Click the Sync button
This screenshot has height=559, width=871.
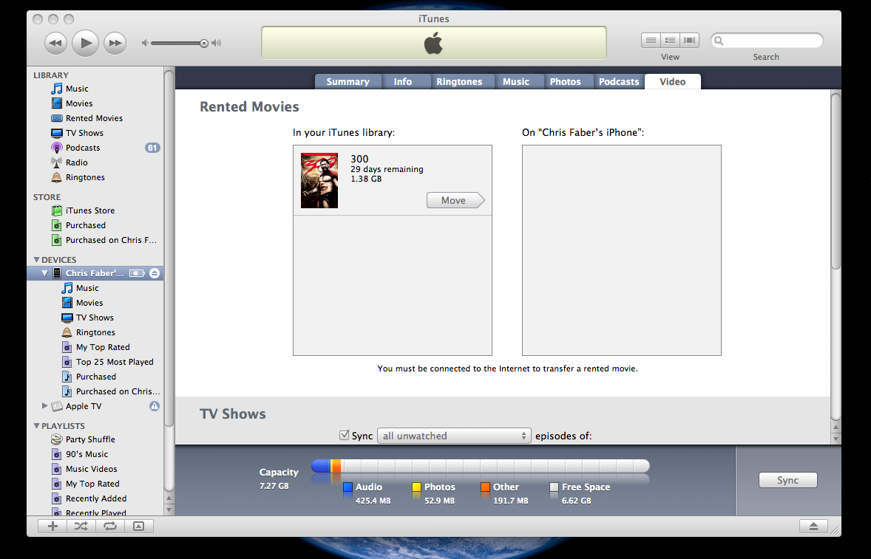(x=787, y=480)
